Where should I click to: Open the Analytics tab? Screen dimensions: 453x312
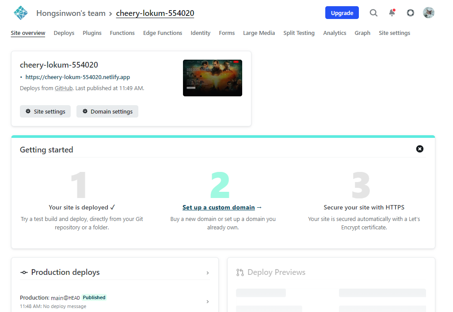(x=335, y=33)
